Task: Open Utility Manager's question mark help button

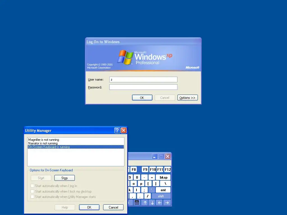Action: [x=117, y=130]
